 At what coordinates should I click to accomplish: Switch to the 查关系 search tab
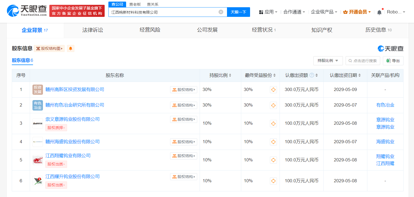tap(152, 4)
